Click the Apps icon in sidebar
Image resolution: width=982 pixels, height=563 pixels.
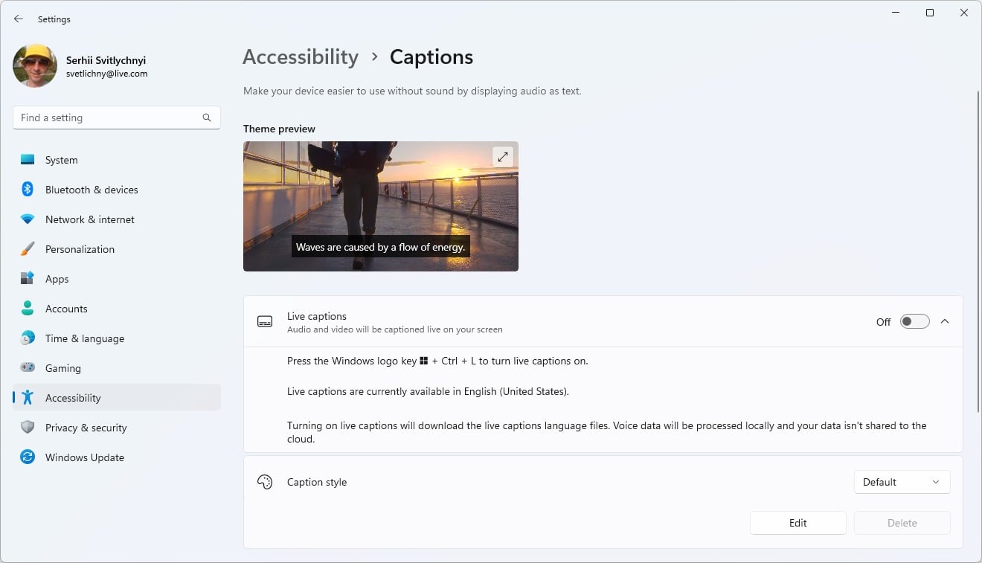pos(28,279)
